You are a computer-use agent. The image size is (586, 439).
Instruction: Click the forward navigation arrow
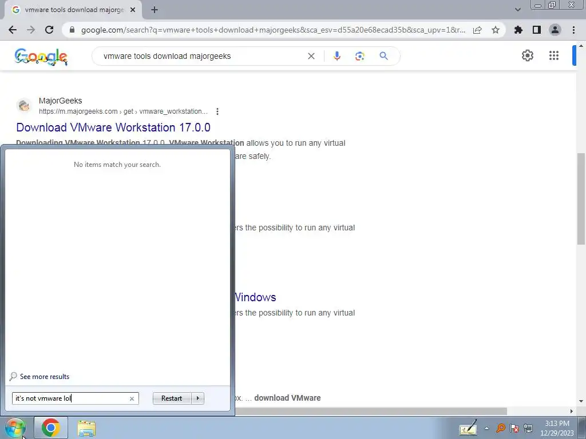point(31,30)
